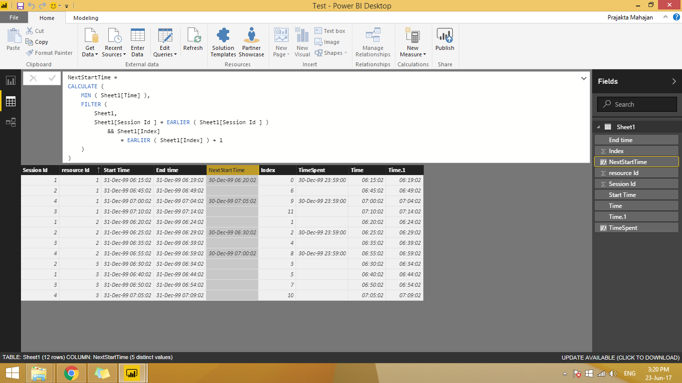682x383 pixels.
Task: Collapse the formula bar chevron
Action: [584, 78]
